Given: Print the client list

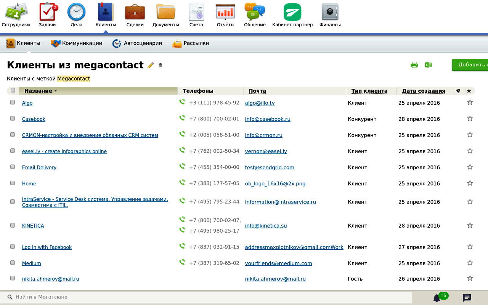Looking at the screenshot, I should pos(414,65).
